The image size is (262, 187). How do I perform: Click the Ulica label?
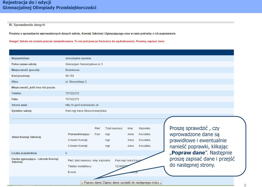[15, 82]
